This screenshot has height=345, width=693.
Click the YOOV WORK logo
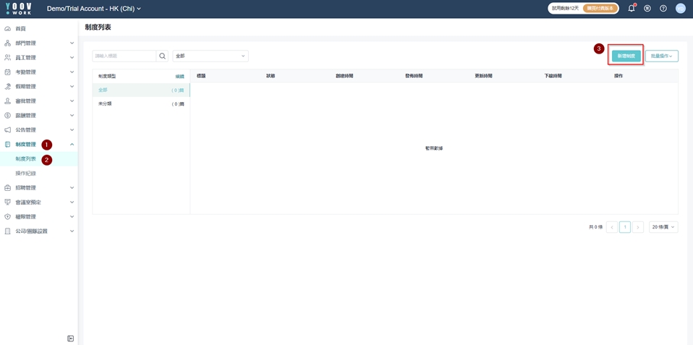tap(18, 9)
